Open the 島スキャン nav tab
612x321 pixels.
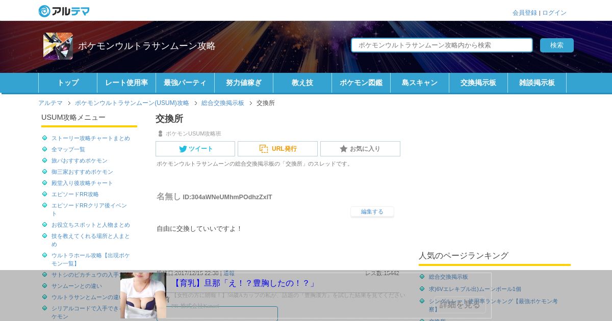click(420, 83)
